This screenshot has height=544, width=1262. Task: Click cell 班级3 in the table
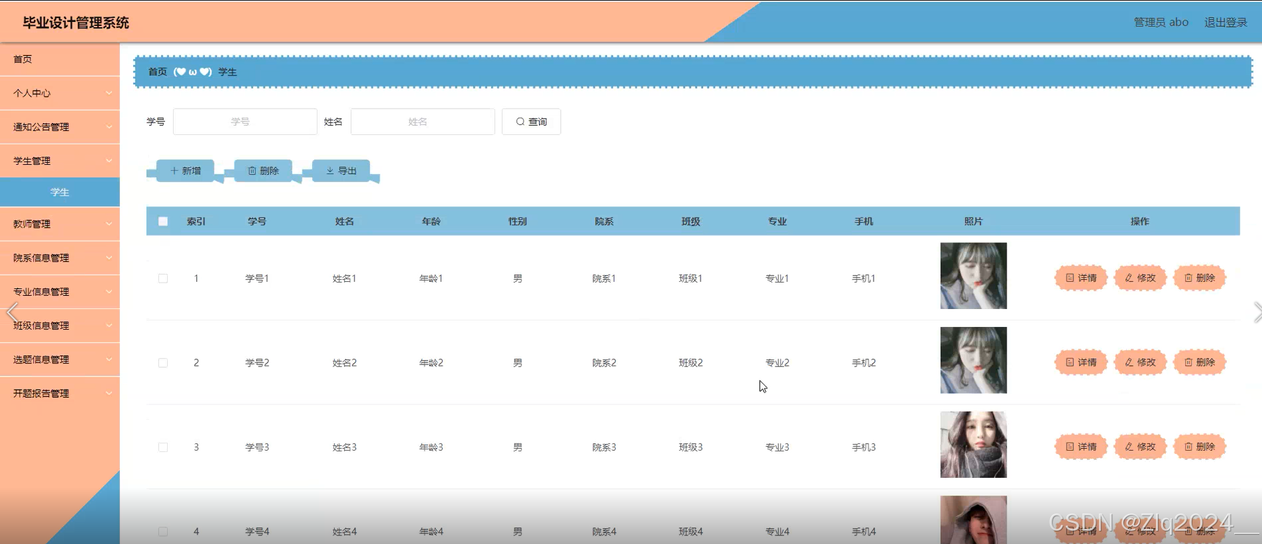691,447
